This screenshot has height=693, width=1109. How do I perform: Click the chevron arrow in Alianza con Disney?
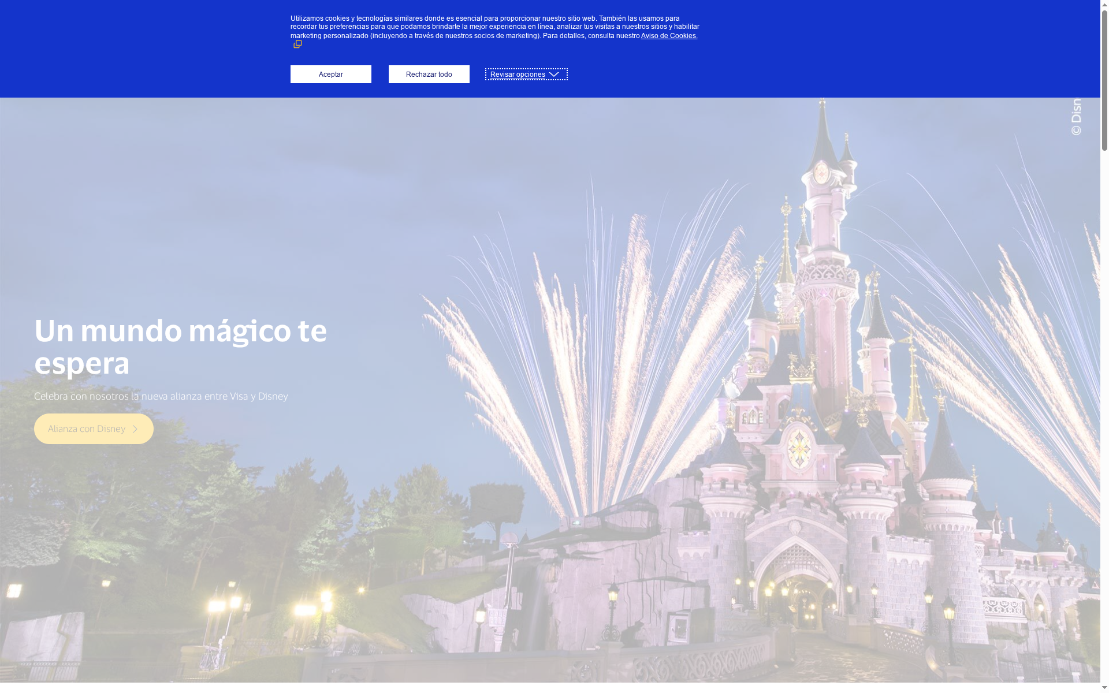click(135, 429)
